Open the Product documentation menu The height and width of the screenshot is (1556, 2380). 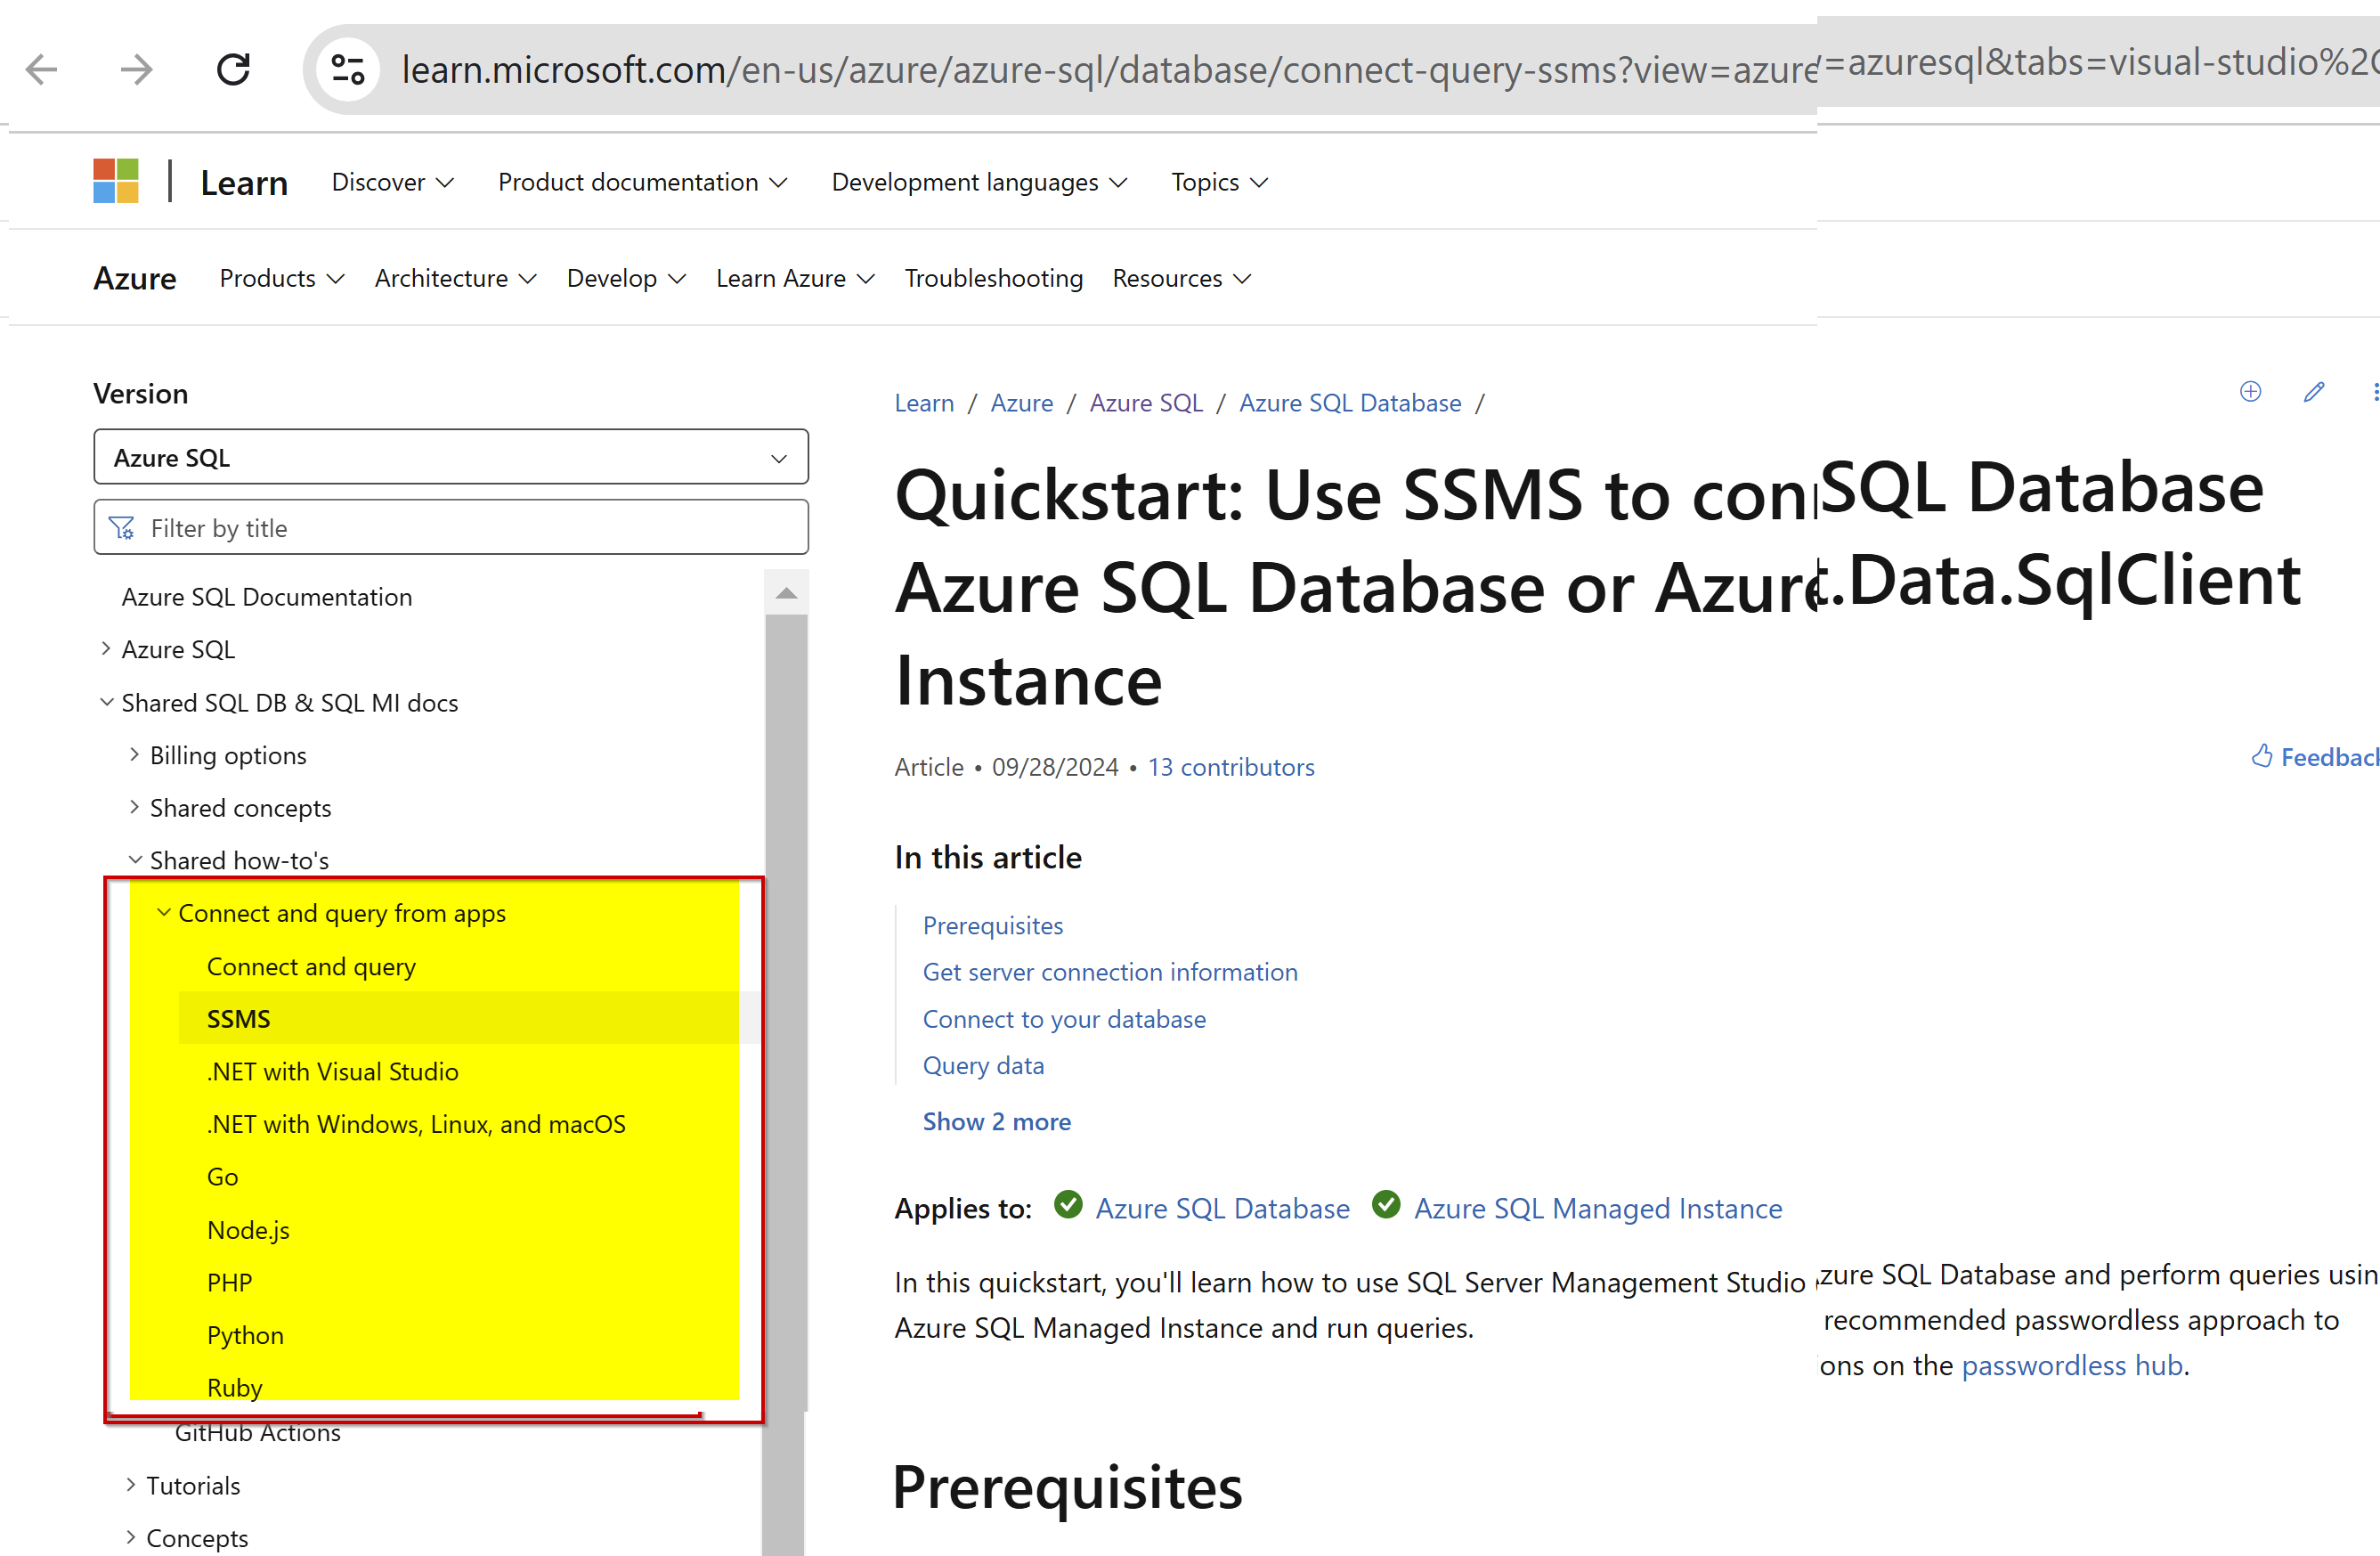(643, 182)
